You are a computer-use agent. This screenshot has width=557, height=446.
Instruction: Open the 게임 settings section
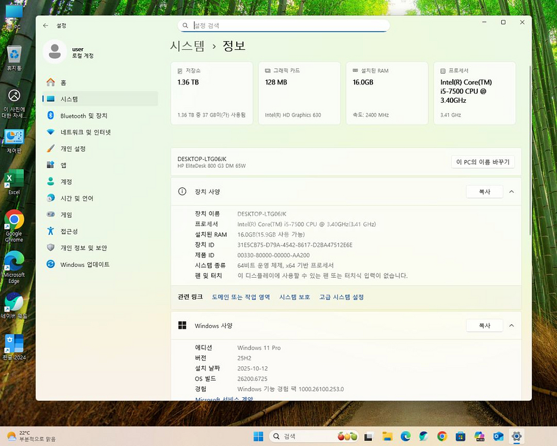coord(66,215)
